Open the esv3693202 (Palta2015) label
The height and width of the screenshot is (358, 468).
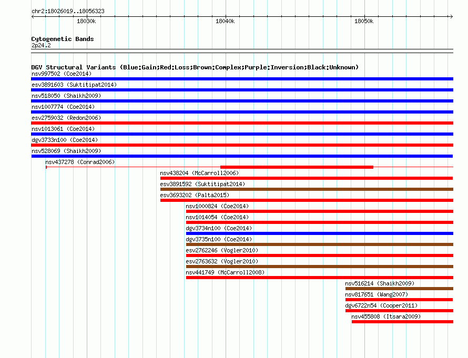195,195
